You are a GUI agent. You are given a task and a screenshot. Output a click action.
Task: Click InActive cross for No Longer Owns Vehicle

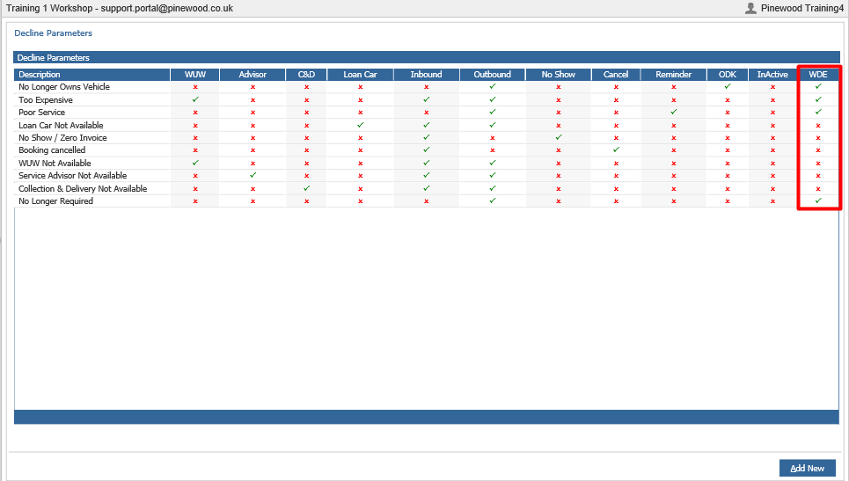(772, 87)
